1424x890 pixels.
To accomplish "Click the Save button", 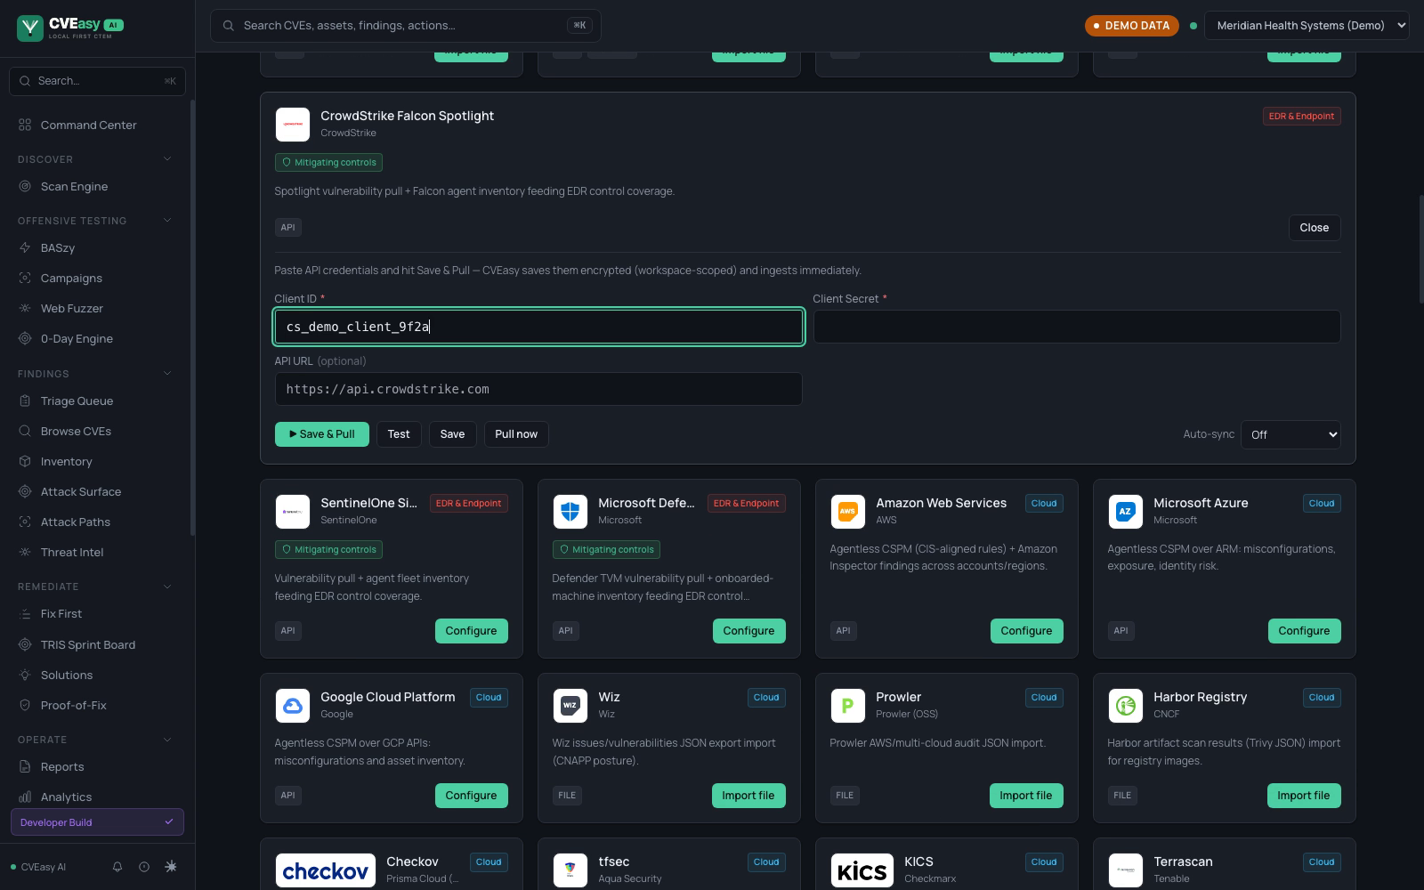I will click(452, 434).
